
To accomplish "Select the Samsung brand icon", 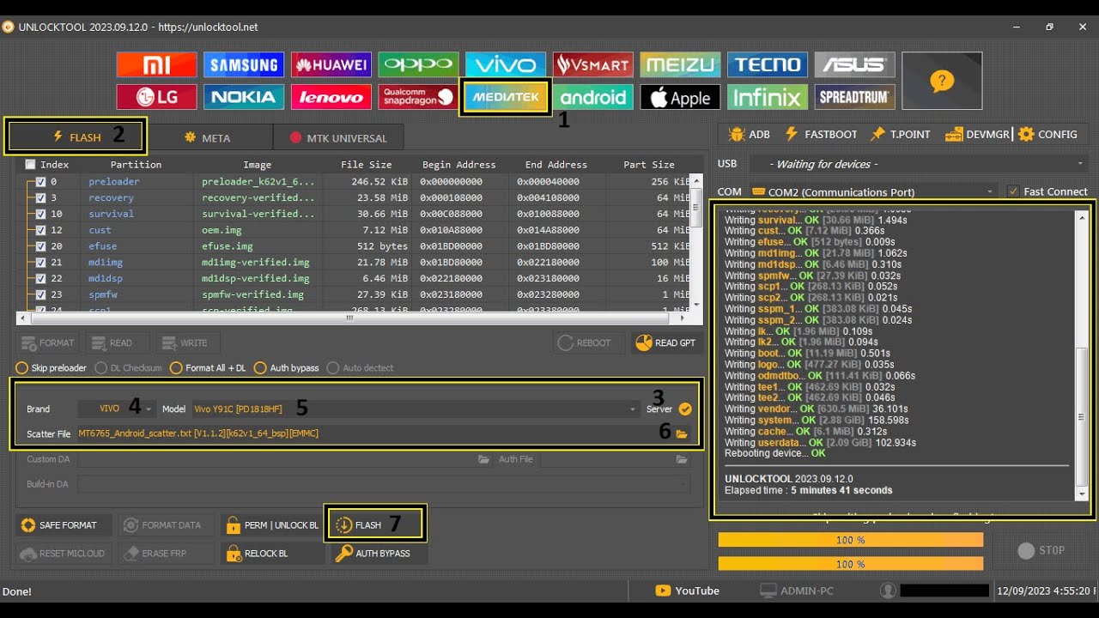I will 244,64.
